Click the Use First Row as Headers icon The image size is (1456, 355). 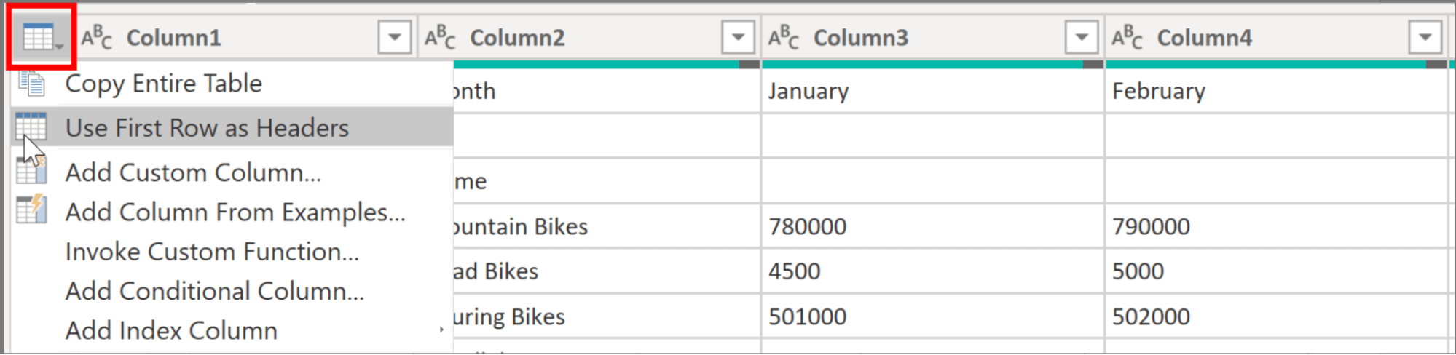31,127
